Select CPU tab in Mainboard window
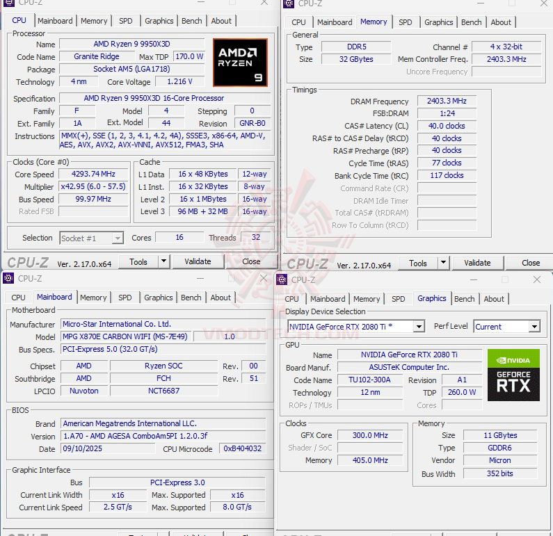 (x=18, y=298)
